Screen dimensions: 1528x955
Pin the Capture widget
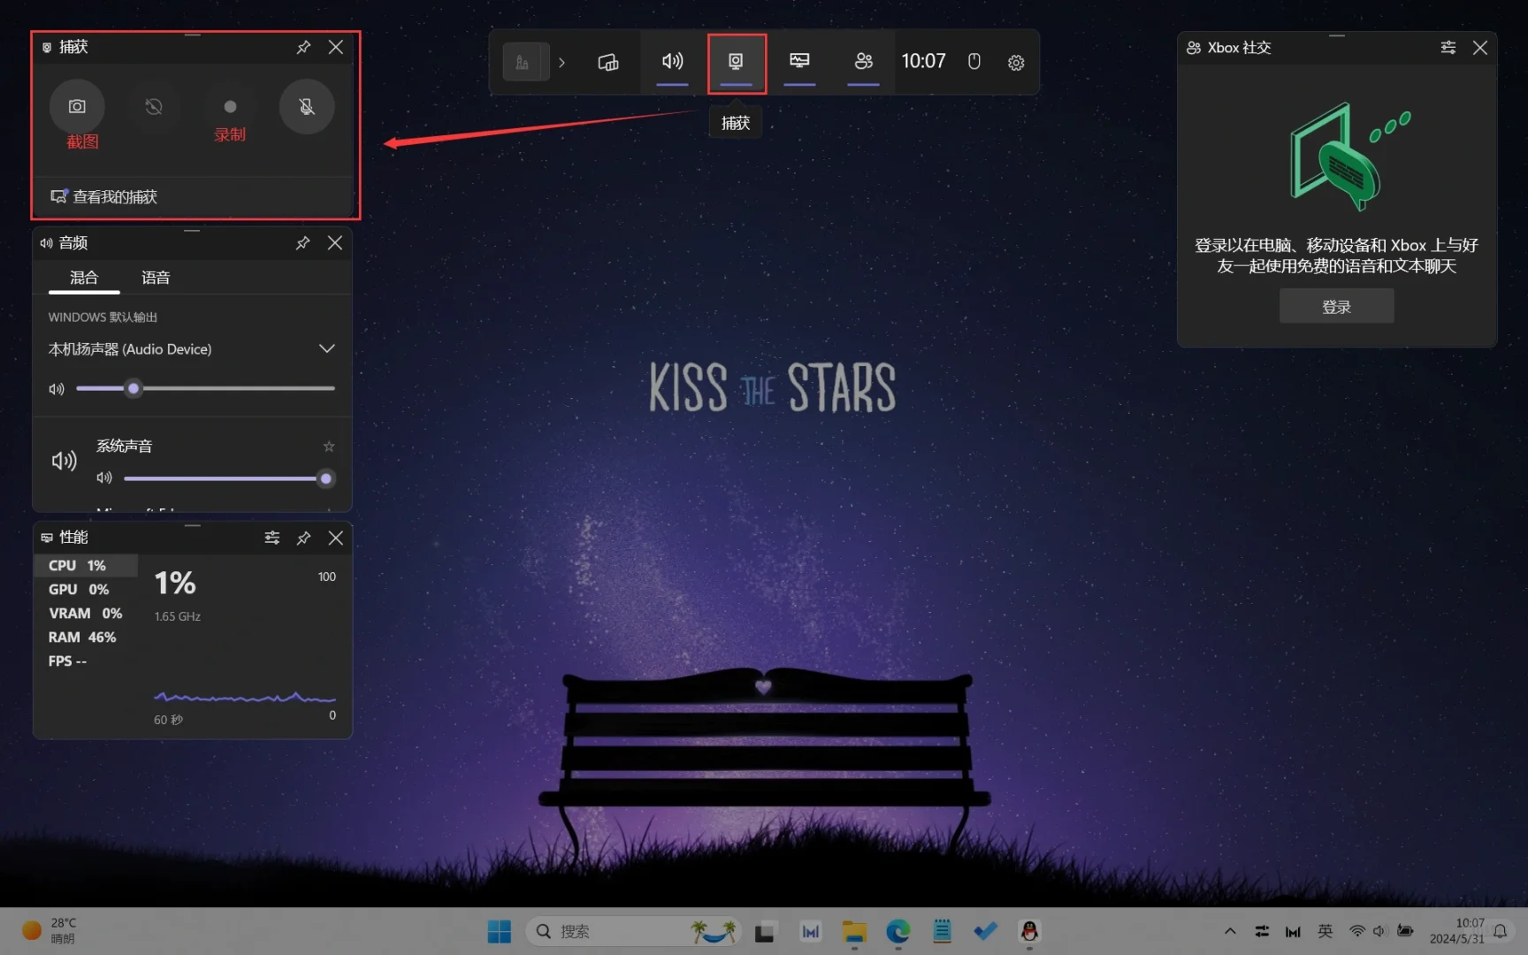[303, 47]
